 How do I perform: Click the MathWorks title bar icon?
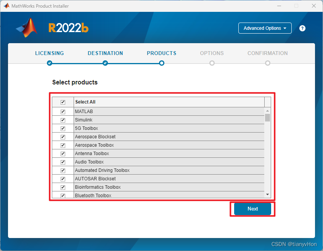click(6, 6)
